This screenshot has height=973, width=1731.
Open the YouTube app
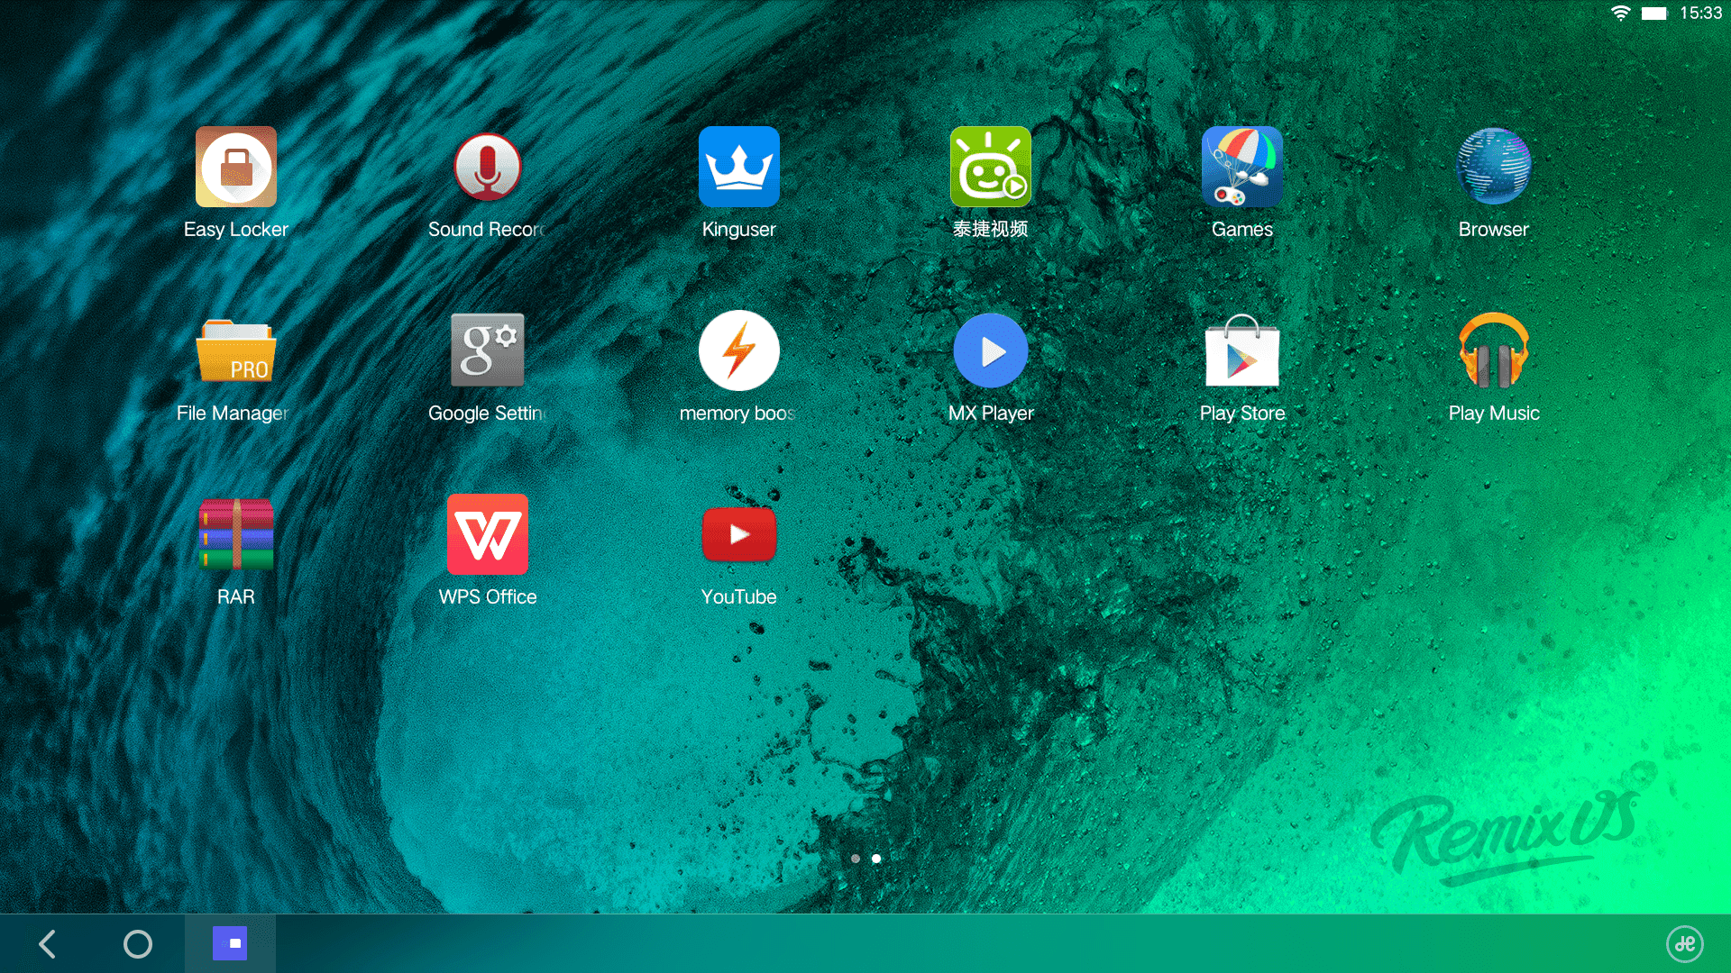click(739, 534)
